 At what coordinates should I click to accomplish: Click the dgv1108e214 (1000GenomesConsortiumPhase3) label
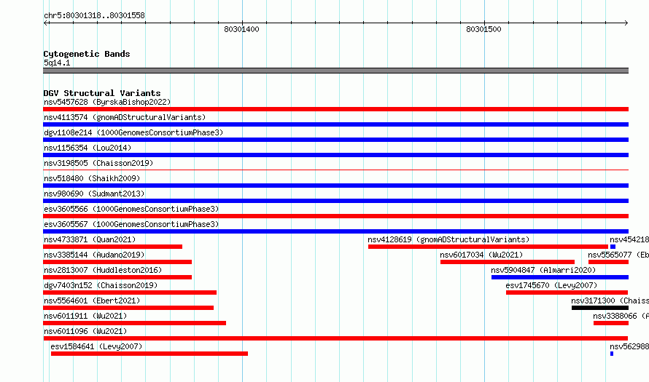133,132
